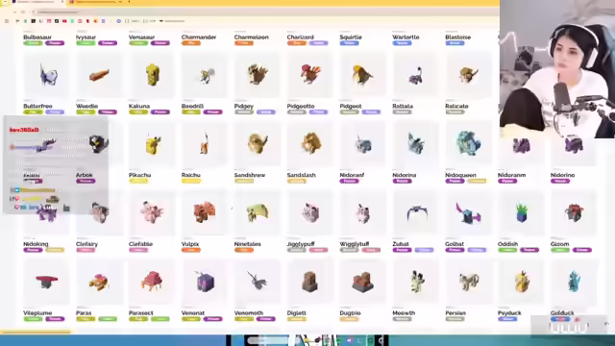
Task: Select the Dugtrio model image
Action: tap(363, 282)
